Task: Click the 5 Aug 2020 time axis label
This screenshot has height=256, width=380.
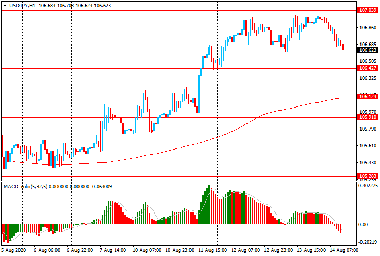Action: pos(13,250)
